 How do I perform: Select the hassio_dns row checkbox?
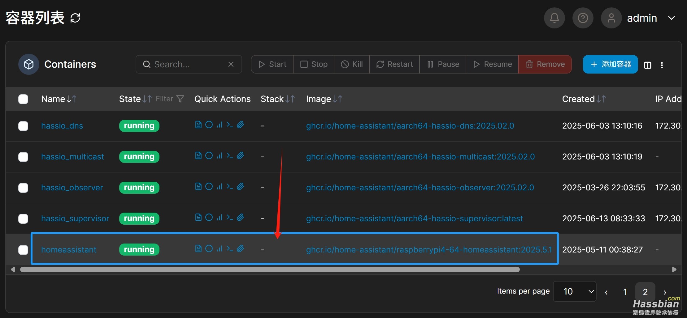pyautogui.click(x=23, y=126)
